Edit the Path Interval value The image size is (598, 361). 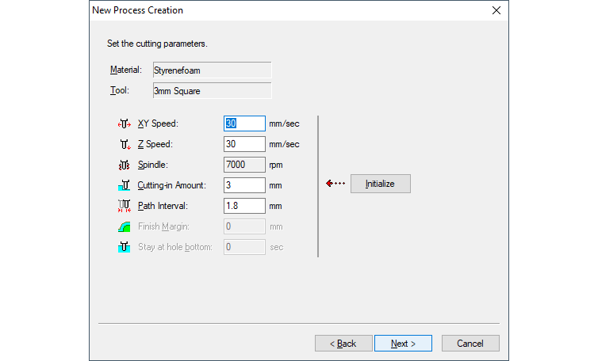coord(244,206)
